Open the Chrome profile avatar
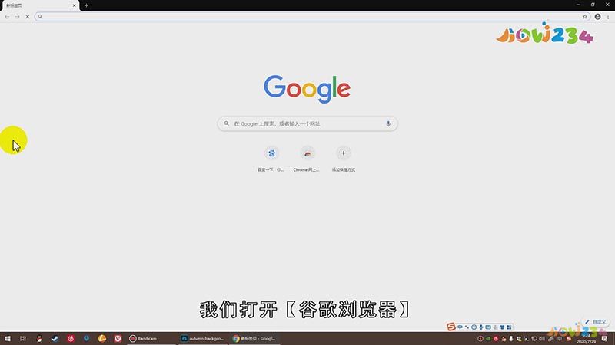The width and height of the screenshot is (615, 345). click(598, 17)
